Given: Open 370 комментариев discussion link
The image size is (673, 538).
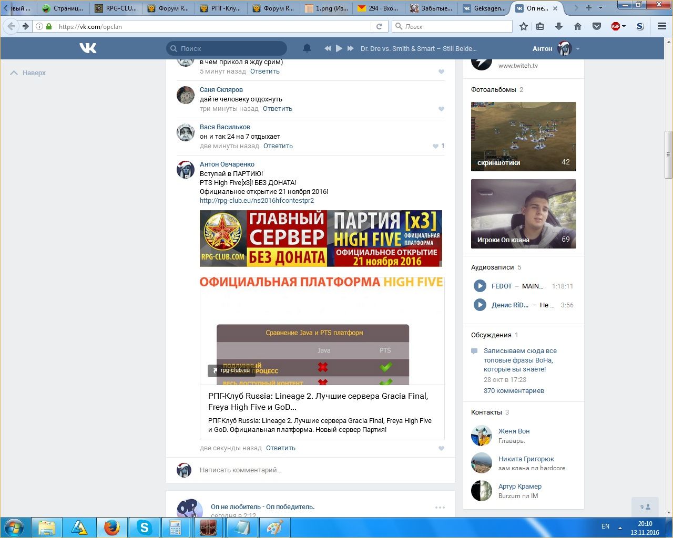Looking at the screenshot, I should (x=514, y=391).
